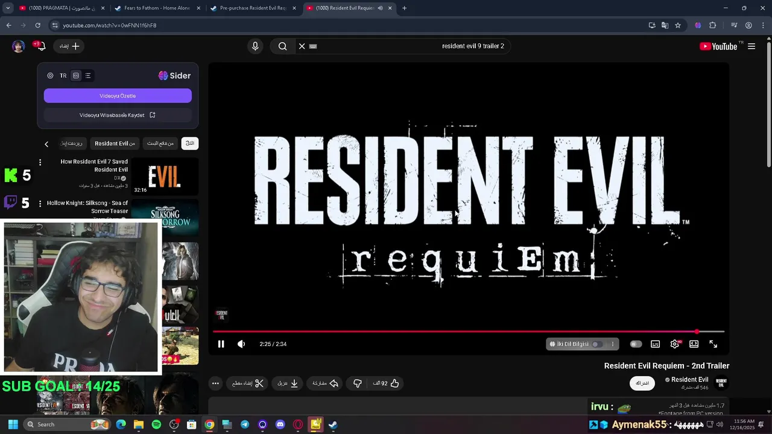Select the selected white filter chip
The width and height of the screenshot is (772, 434).
click(x=190, y=143)
